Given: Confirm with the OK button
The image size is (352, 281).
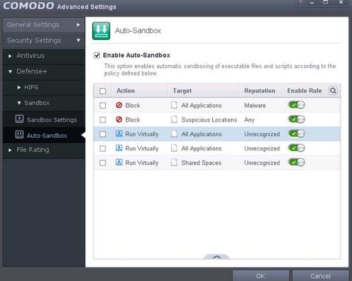Looking at the screenshot, I should click(x=261, y=276).
